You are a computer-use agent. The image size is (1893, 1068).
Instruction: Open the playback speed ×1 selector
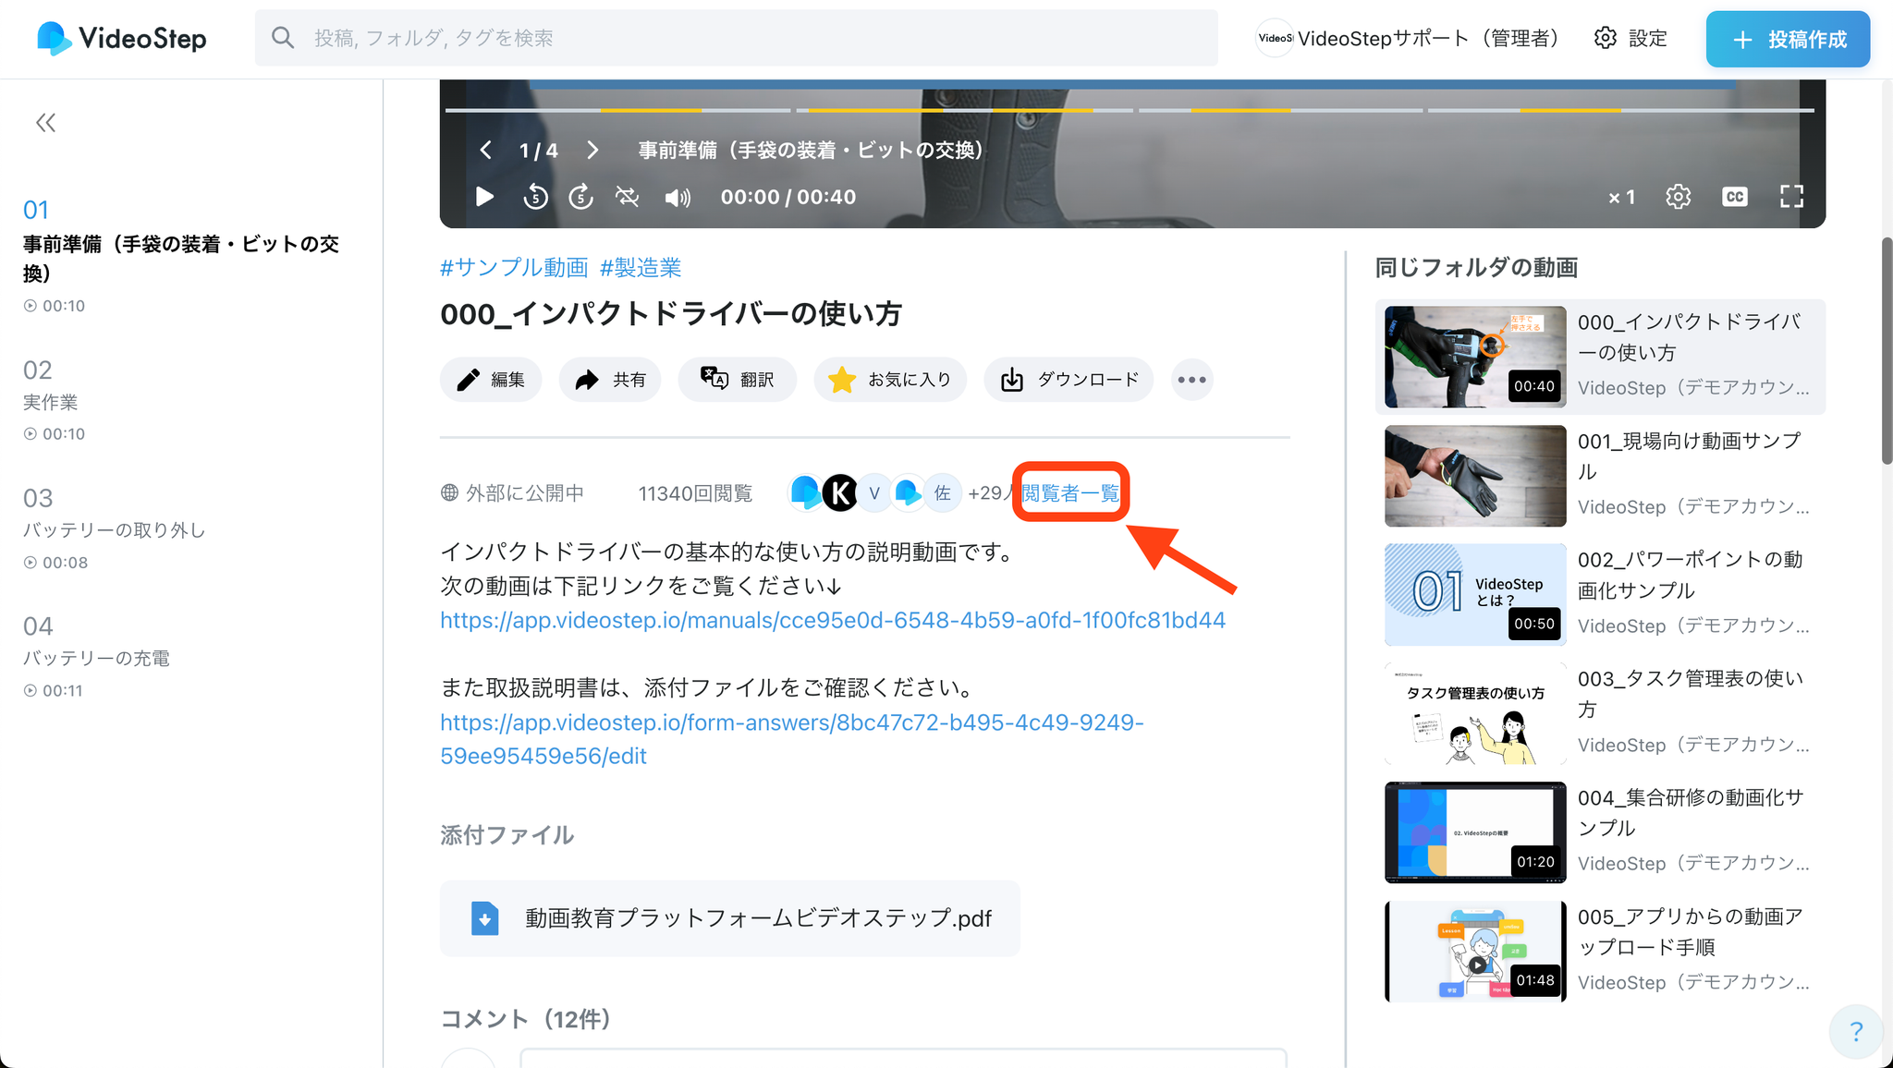pyautogui.click(x=1621, y=197)
